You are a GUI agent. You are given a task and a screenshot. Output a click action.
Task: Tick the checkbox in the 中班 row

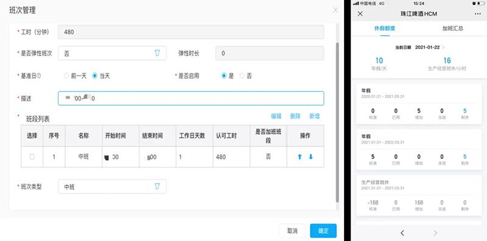32,157
